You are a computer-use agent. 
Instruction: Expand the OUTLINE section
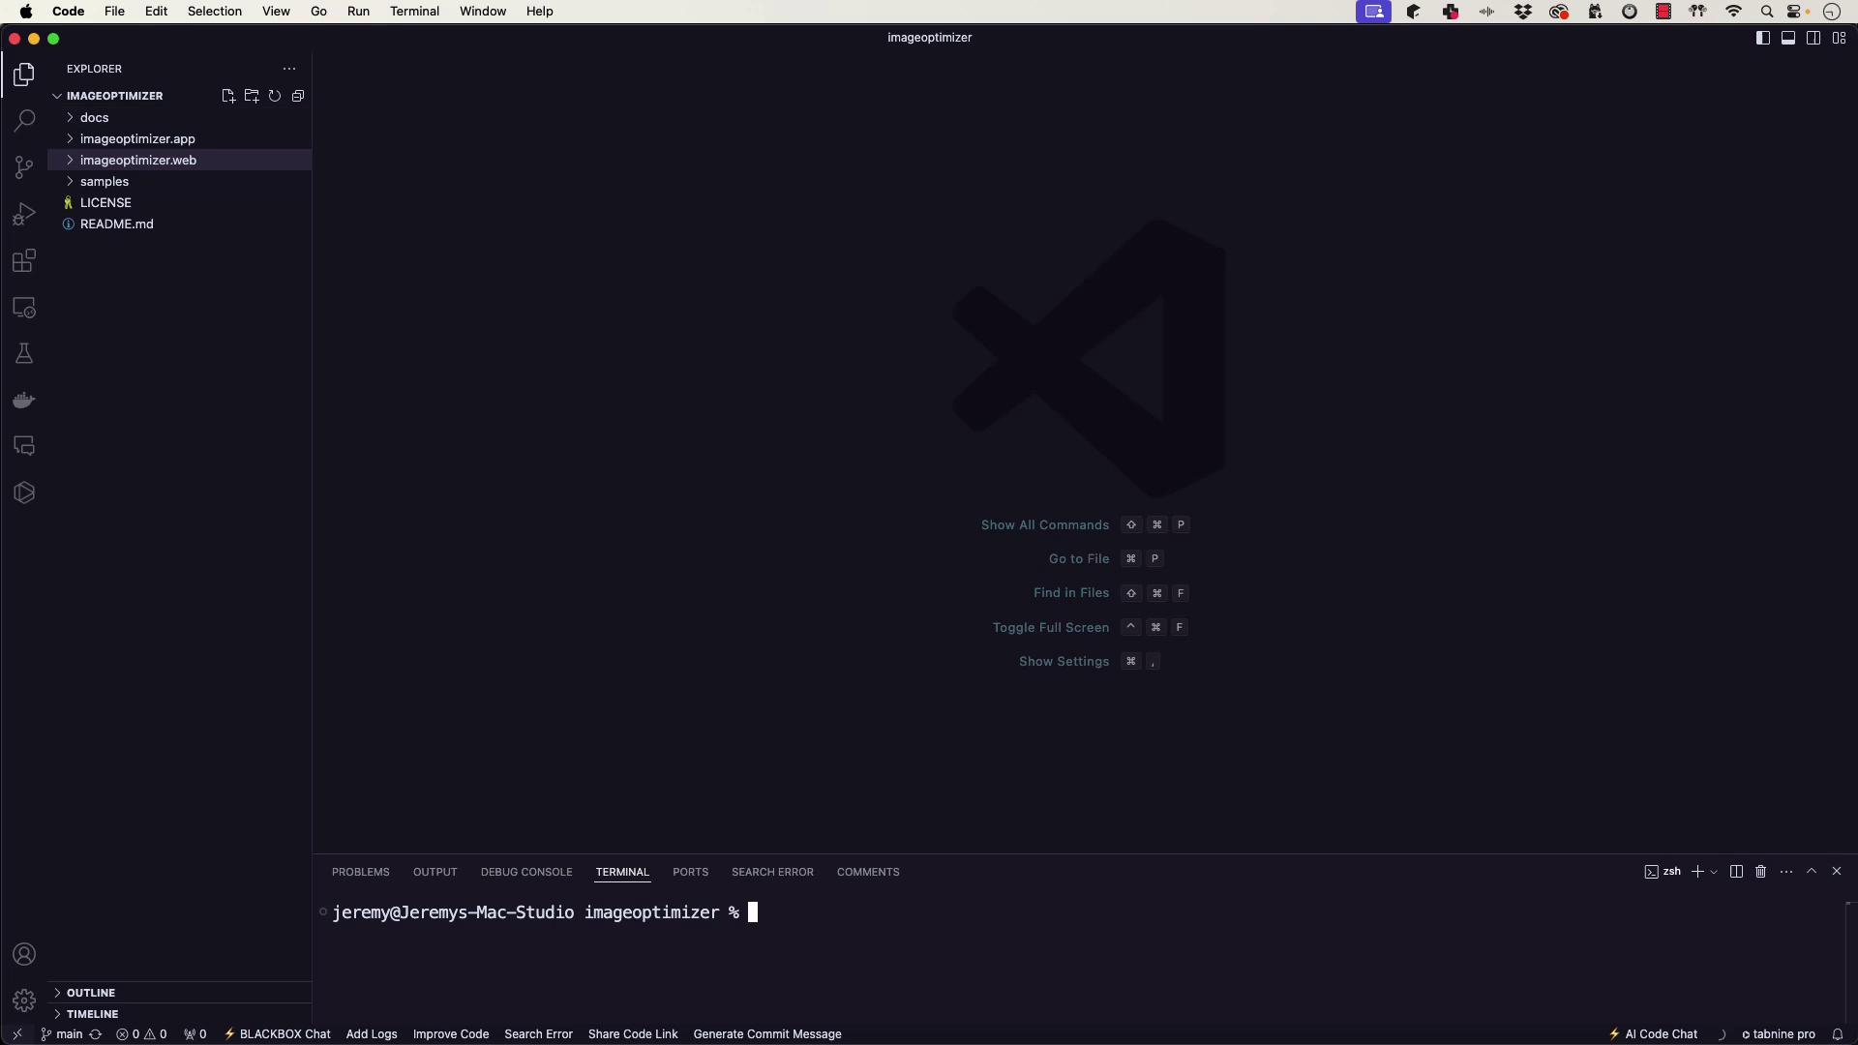(x=180, y=993)
